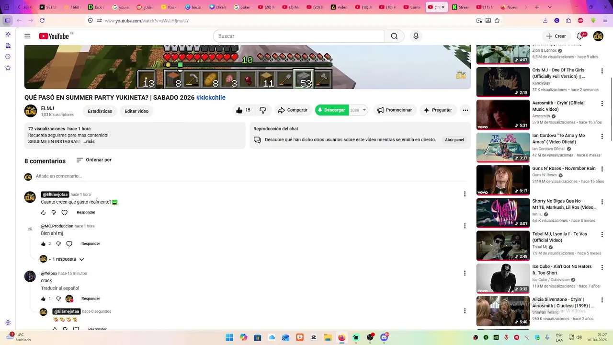Open options for Aerosmith 'Cryin'' video

tap(602, 103)
